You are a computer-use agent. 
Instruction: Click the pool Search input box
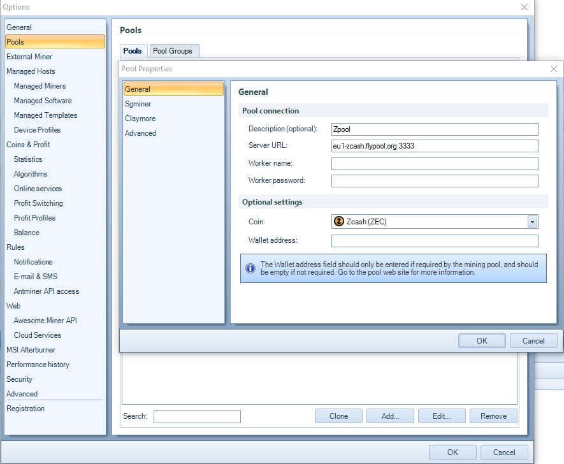pyautogui.click(x=197, y=417)
